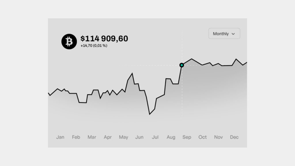Select the Apr month label
Screen dimensions: 295x166
(108, 137)
